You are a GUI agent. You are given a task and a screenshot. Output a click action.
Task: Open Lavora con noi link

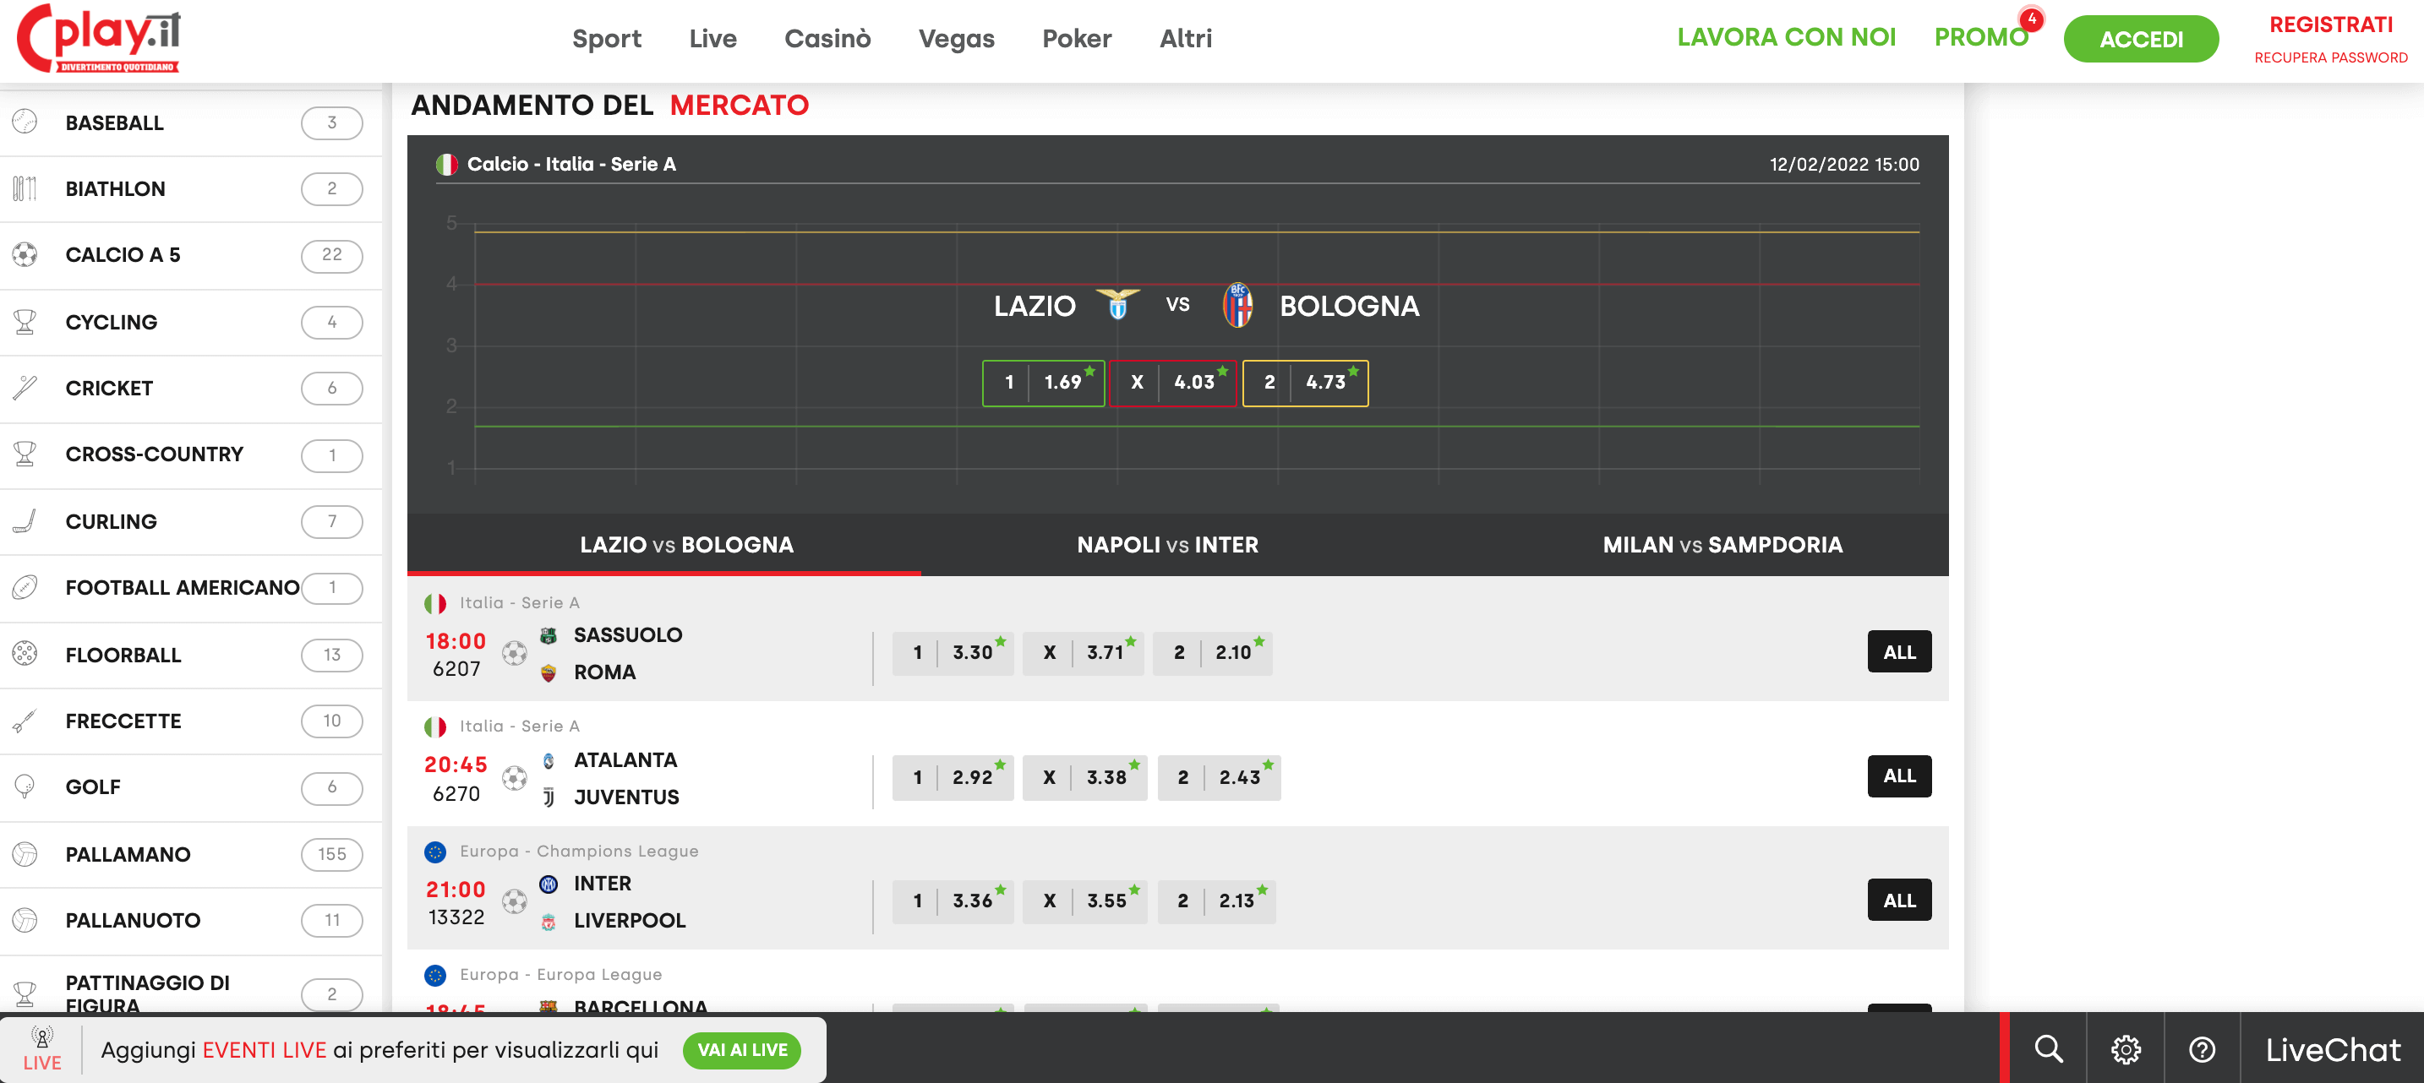(x=1786, y=38)
